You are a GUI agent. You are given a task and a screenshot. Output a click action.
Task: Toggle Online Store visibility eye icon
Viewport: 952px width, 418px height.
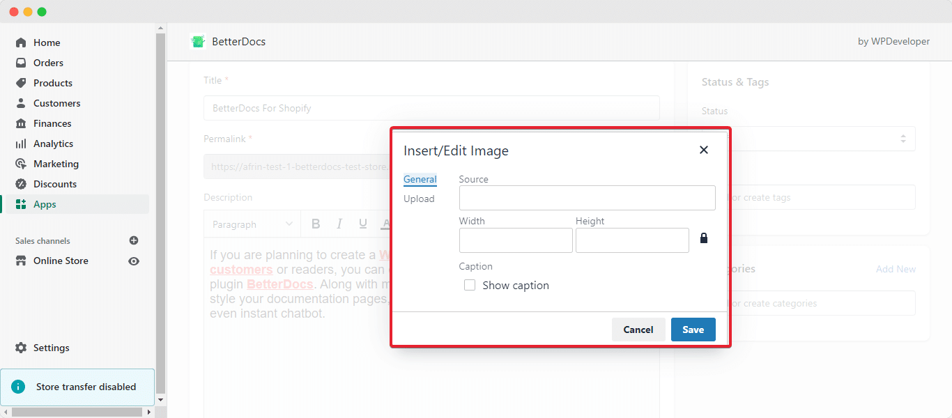pyautogui.click(x=133, y=261)
